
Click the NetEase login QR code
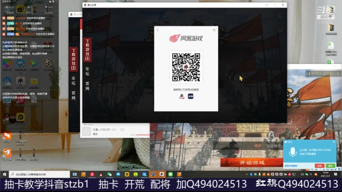pos(186,67)
